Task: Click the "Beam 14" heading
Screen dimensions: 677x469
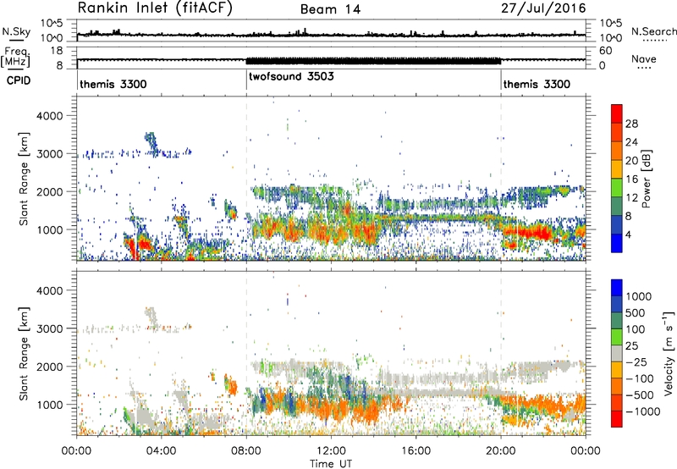Action: 331,9
